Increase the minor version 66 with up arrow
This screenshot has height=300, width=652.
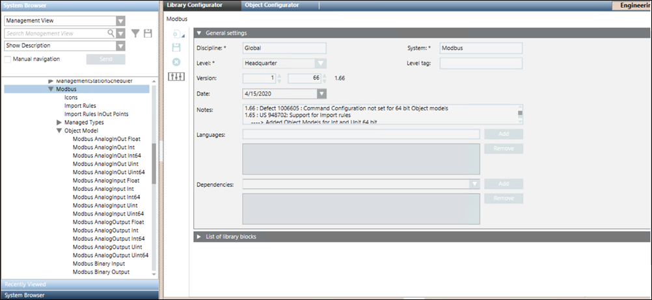323,75
